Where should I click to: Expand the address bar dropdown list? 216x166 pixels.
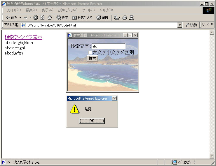coord(180,25)
